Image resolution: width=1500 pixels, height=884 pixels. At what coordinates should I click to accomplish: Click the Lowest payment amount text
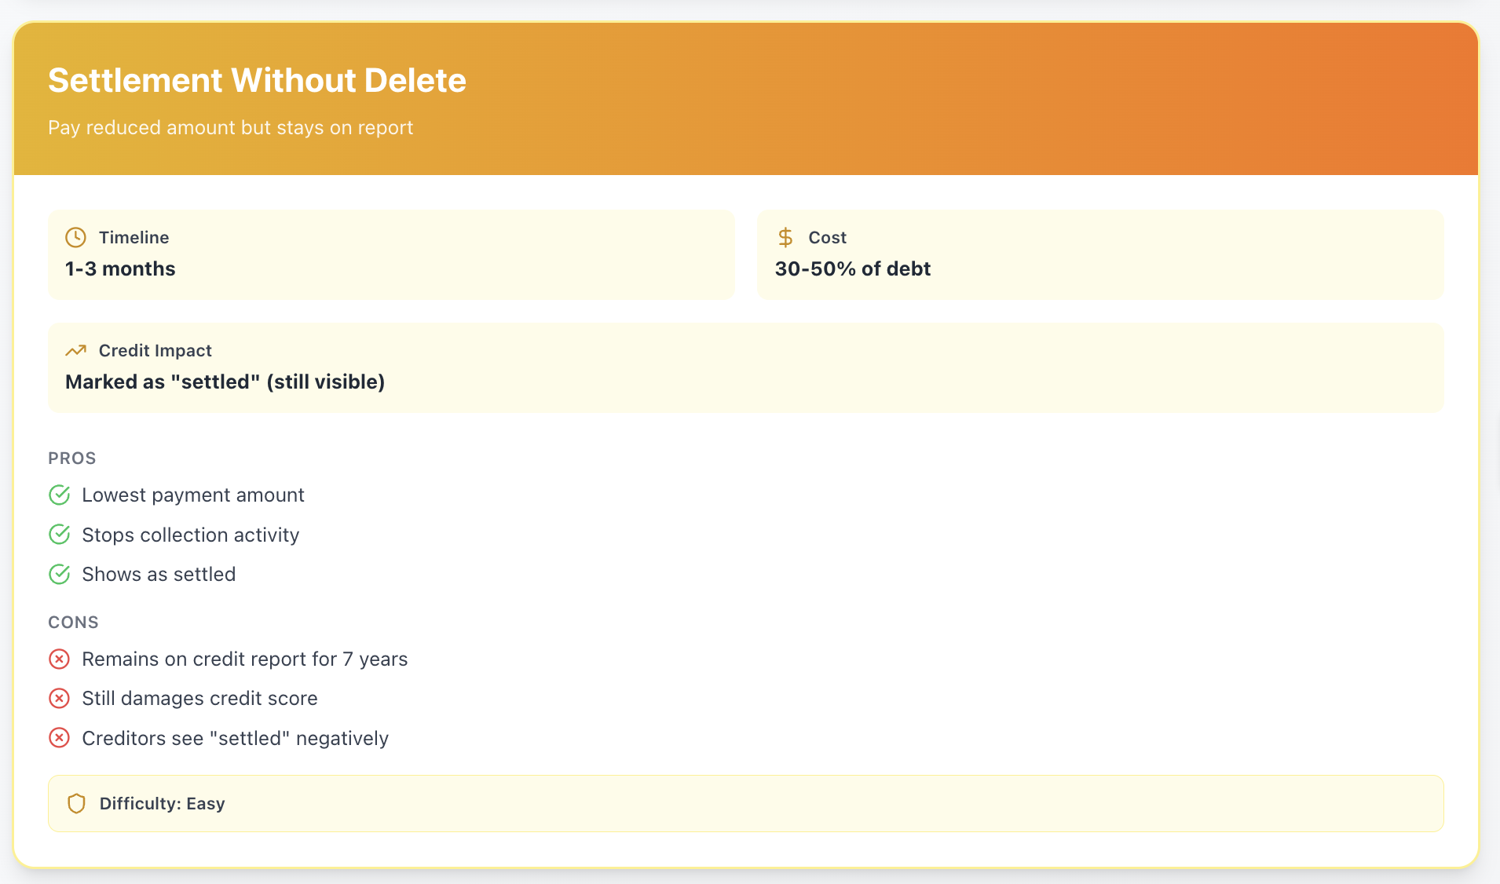[x=193, y=495]
